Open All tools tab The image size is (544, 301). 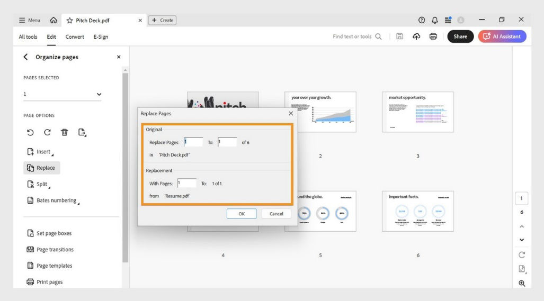pos(28,37)
